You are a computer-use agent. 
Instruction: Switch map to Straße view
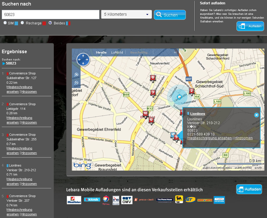tap(101, 52)
